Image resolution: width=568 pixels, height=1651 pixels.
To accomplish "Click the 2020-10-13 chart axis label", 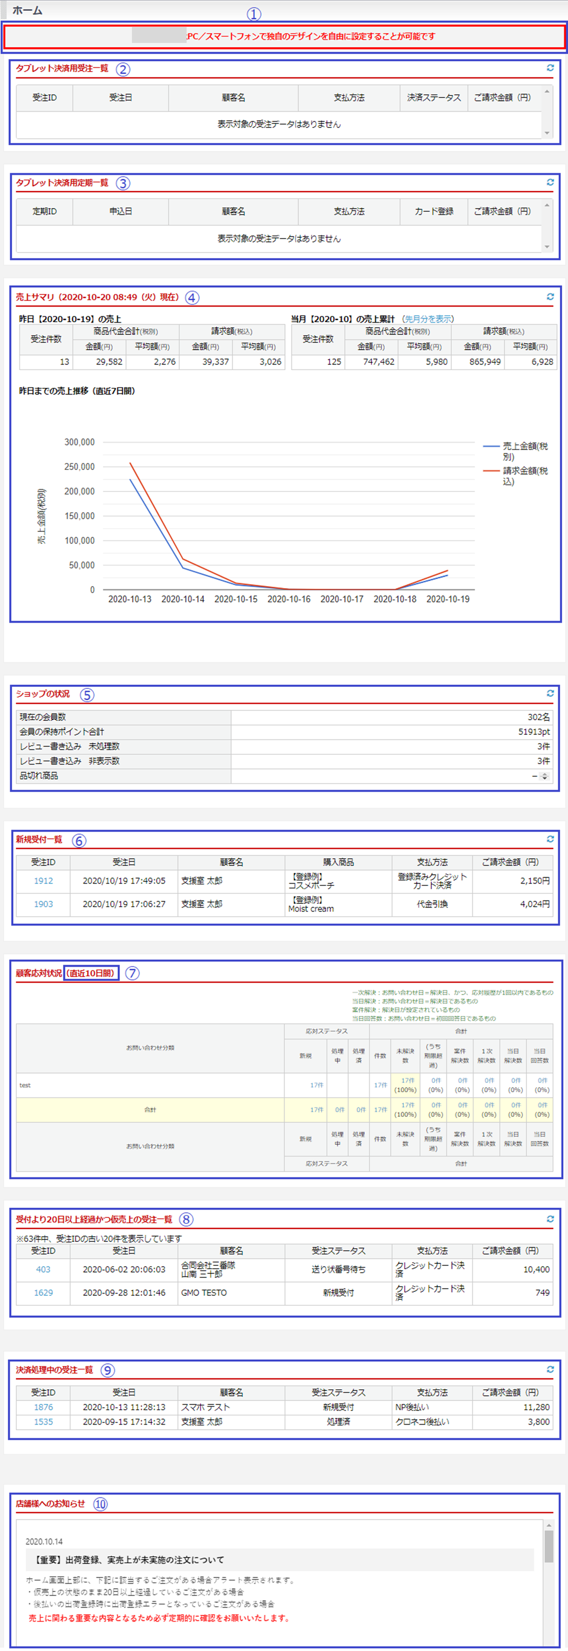I will [130, 598].
